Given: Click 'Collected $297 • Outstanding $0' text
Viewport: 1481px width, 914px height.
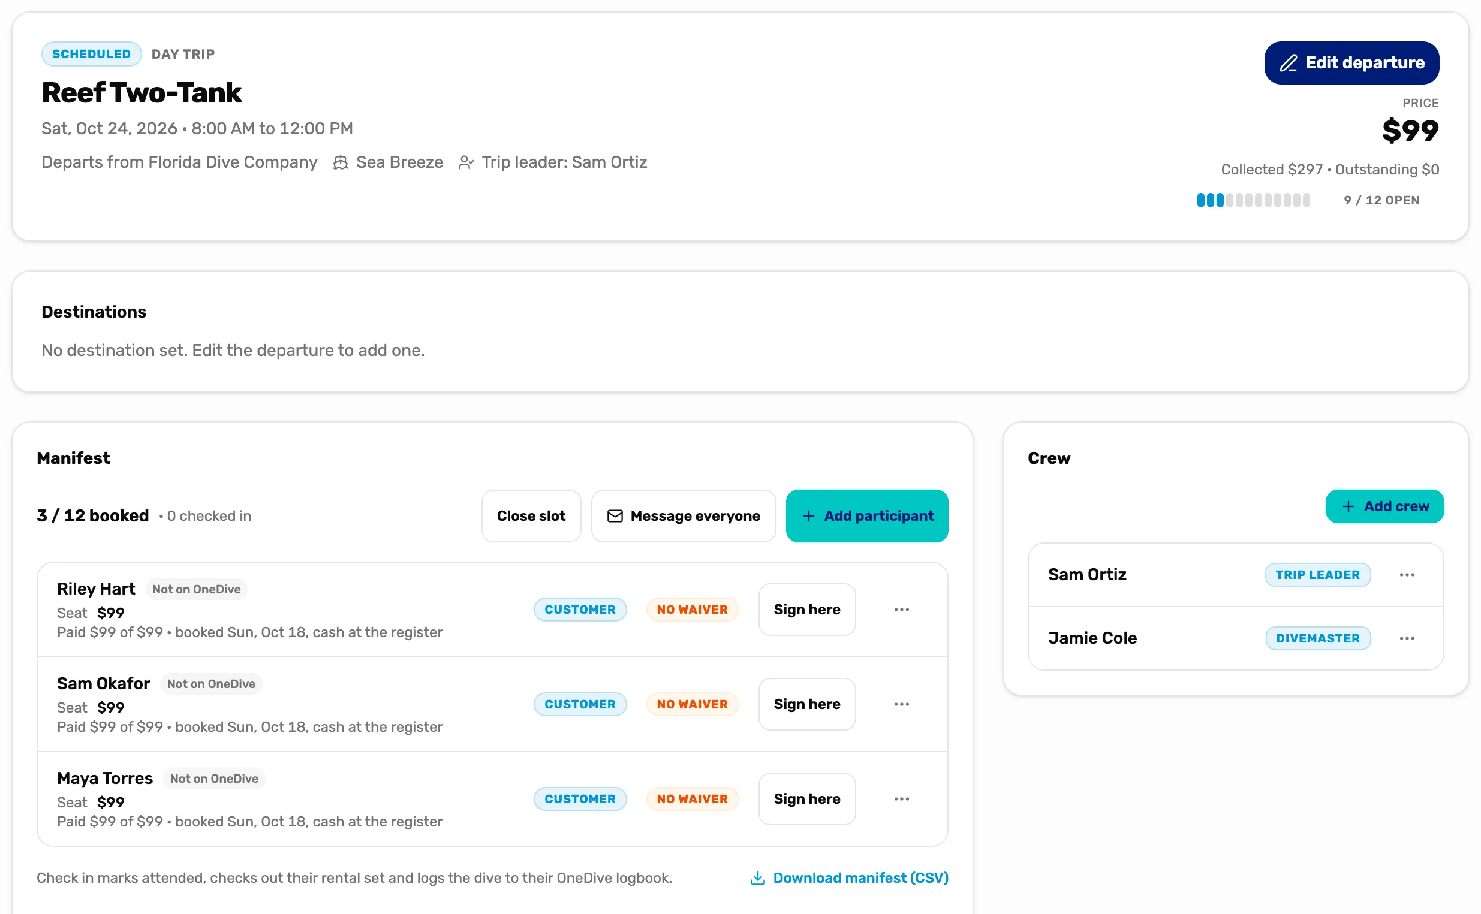Looking at the screenshot, I should click(1330, 169).
